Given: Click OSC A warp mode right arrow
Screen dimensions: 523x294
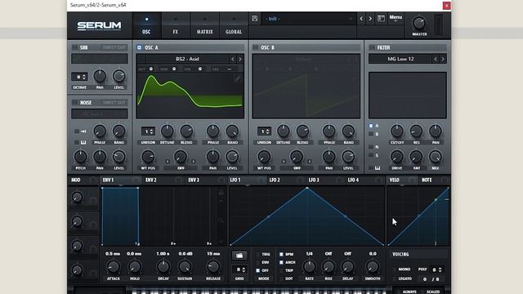Looking at the screenshot, I should tap(194, 162).
